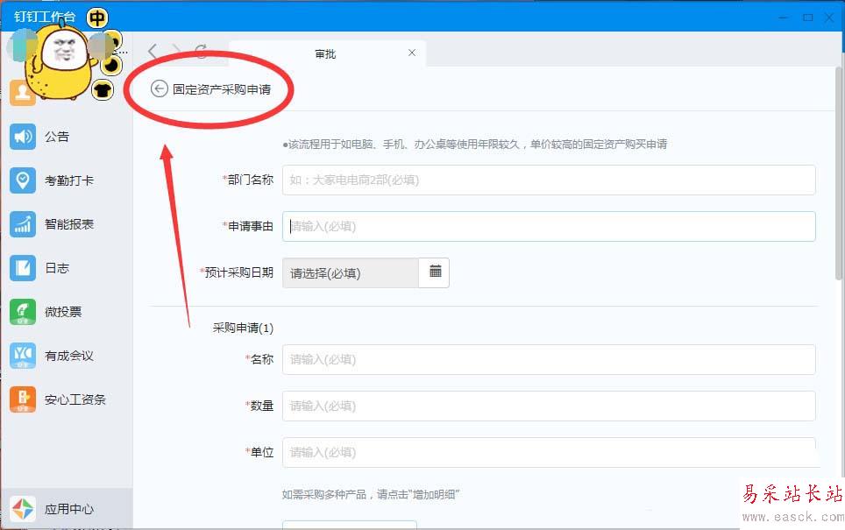The image size is (845, 530).
Task: Open the 安心工资条 payslip icon
Action: pos(23,399)
